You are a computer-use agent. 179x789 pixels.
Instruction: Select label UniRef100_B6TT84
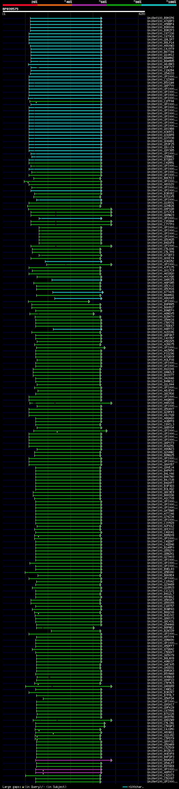tap(161, 52)
